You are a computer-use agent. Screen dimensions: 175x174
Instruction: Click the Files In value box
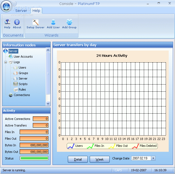[34, 132]
